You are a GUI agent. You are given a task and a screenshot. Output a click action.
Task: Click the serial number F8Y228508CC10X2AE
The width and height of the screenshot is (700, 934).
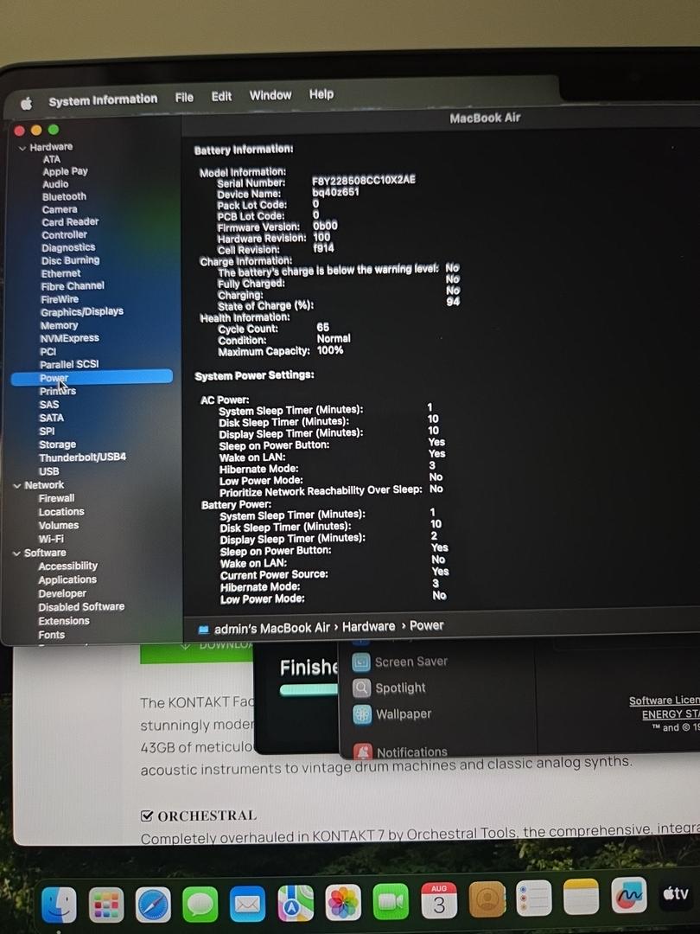point(364,180)
